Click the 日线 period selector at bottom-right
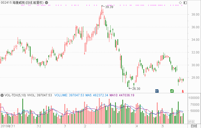Screen dimensions: 201x128 click(x=194, y=126)
